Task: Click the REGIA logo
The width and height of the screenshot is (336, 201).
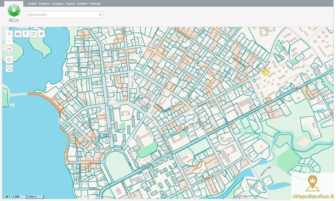Action: [x=14, y=13]
